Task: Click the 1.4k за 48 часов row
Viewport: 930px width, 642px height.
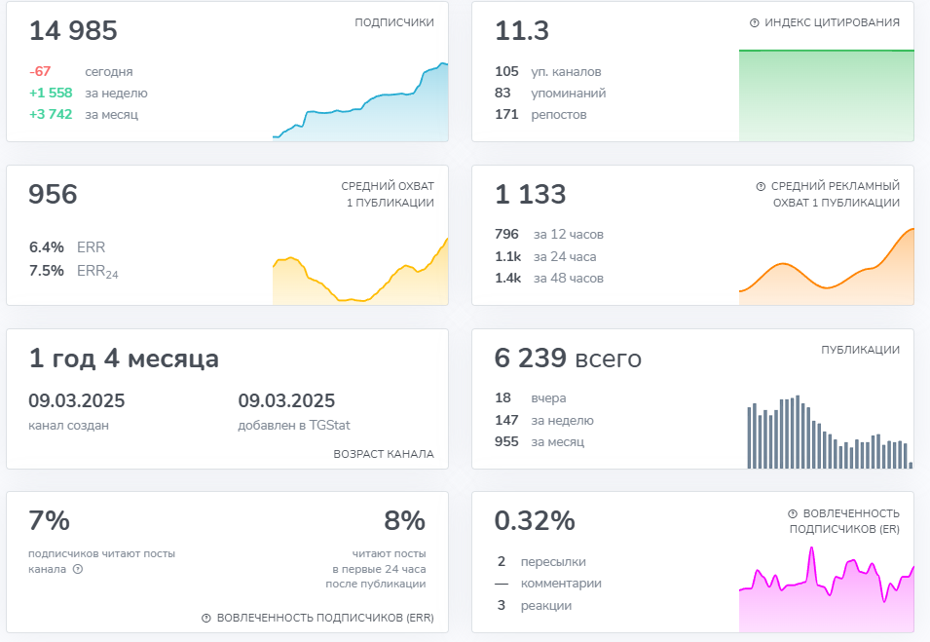Action: coord(549,279)
